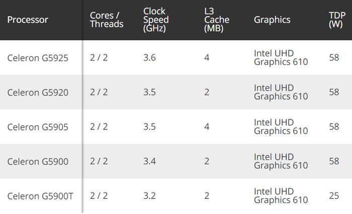
Task: Click the Celeron G5900 processor name
Action: [38, 162]
